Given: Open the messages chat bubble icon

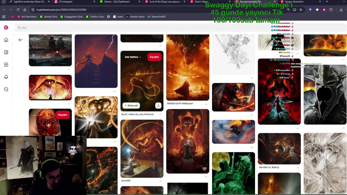Looking at the screenshot, I should (6, 89).
